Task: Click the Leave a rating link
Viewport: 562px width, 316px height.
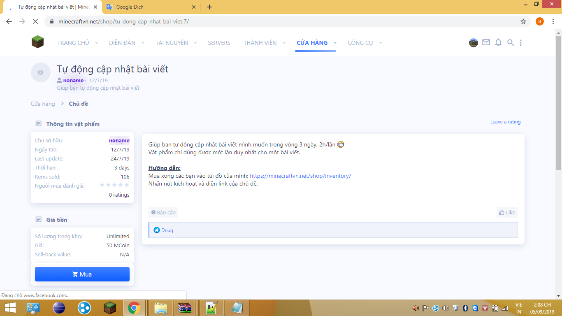Action: point(506,122)
